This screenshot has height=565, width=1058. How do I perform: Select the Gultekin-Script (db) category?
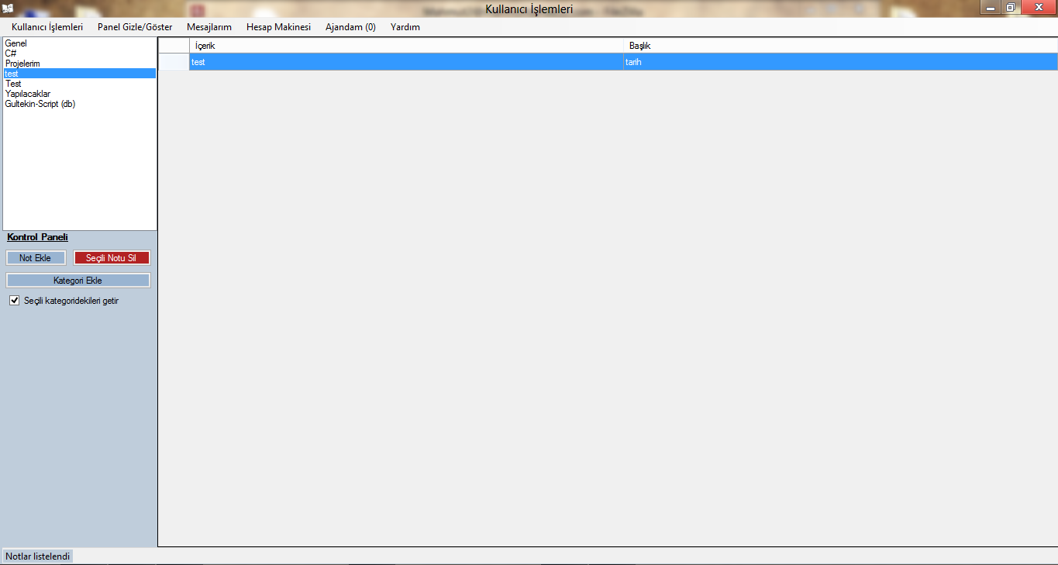click(40, 104)
